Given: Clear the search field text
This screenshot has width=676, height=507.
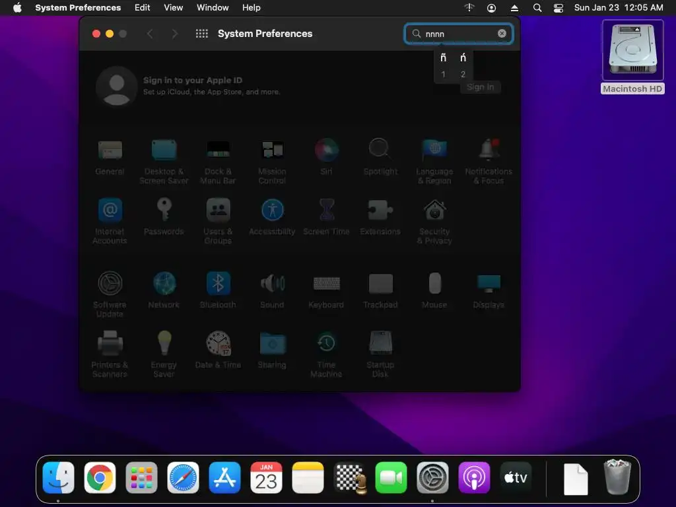Looking at the screenshot, I should (502, 33).
